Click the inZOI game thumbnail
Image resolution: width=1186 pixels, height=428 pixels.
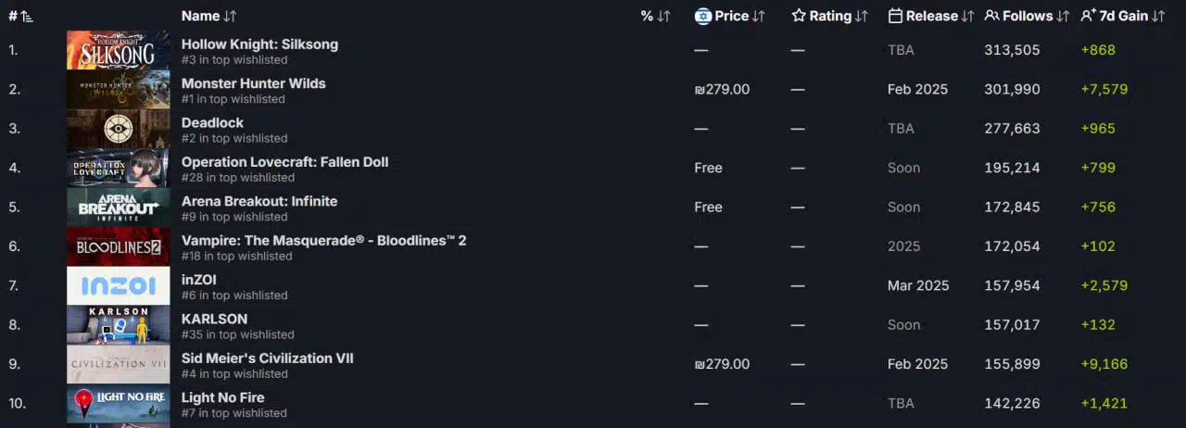(119, 285)
